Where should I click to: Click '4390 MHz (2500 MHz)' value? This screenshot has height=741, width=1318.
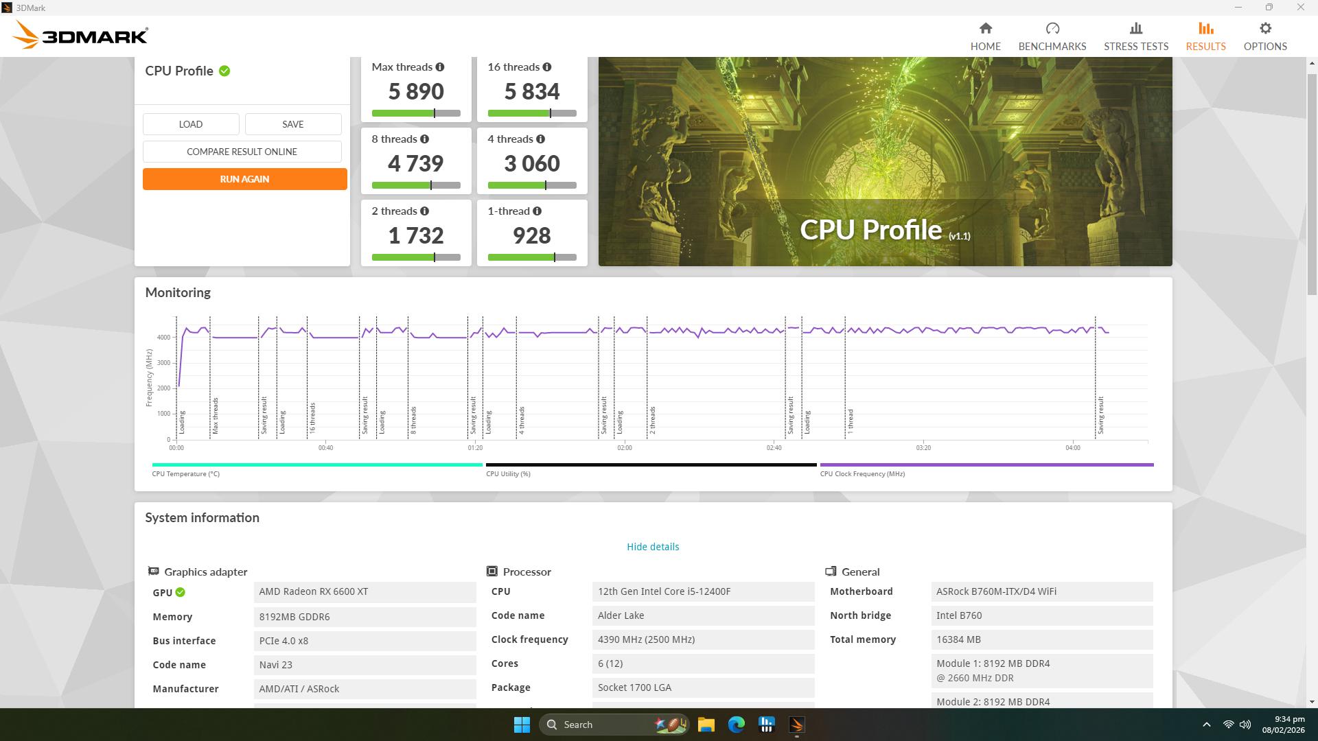click(704, 639)
